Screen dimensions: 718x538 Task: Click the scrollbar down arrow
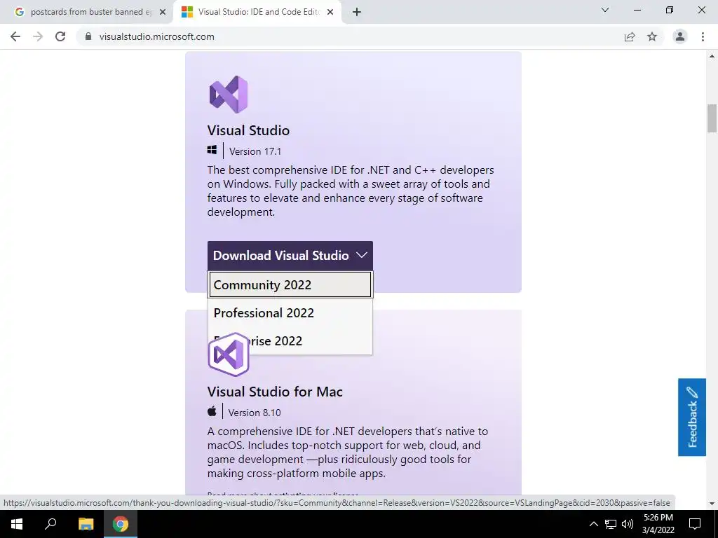712,504
